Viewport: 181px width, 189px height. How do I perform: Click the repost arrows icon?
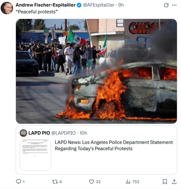point(55,182)
